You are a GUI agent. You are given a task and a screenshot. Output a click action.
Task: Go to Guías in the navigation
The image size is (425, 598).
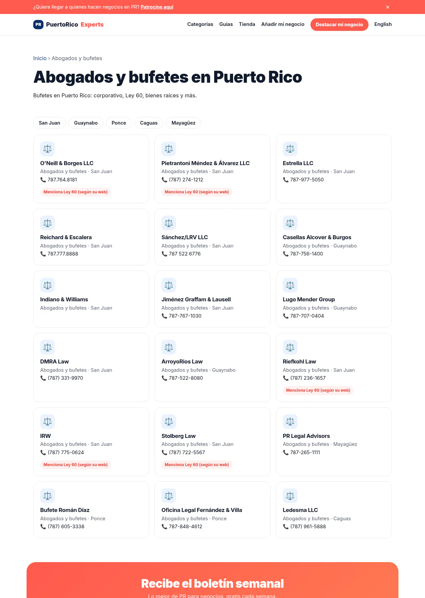click(x=226, y=24)
